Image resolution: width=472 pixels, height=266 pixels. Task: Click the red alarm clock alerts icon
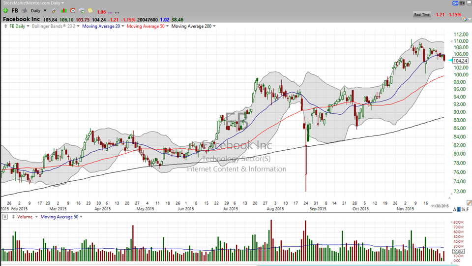[73, 10]
